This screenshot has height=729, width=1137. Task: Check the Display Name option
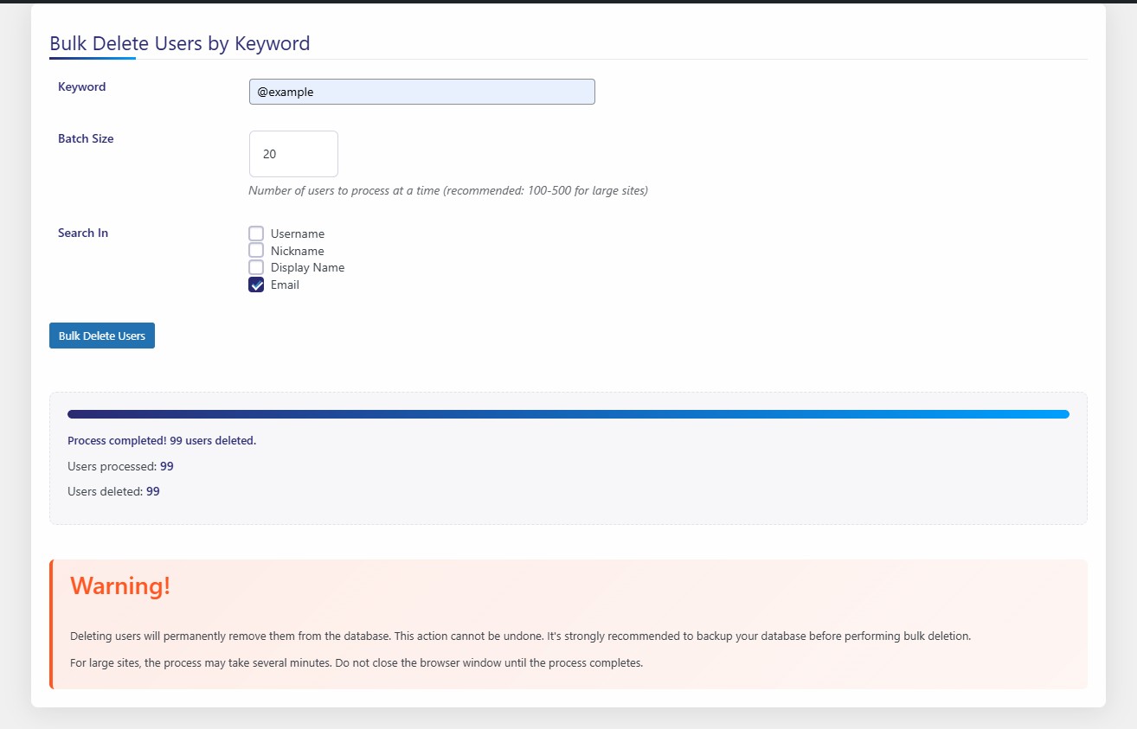pyautogui.click(x=256, y=267)
